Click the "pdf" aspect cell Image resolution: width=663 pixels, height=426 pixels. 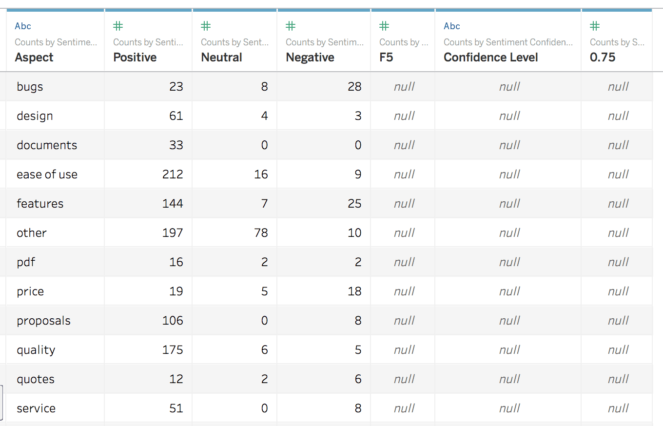pyautogui.click(x=56, y=262)
